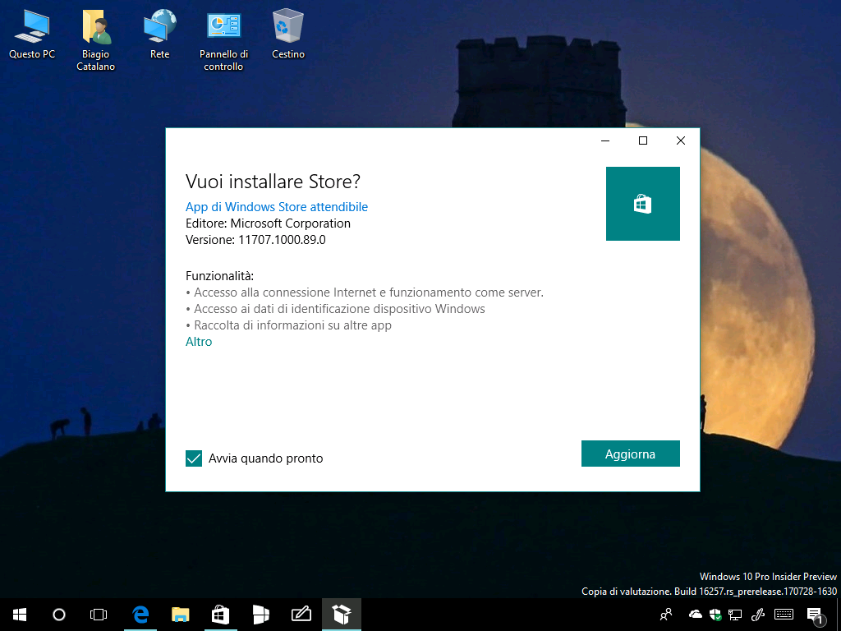The image size is (841, 631).
Task: Open the network status tray icon
Action: pyautogui.click(x=735, y=615)
